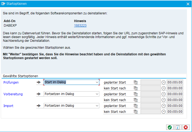The image size is (192, 132).
Task: Expand the Import 'Fortsetzen im Dialog' dropdown
Action: click(x=97, y=106)
